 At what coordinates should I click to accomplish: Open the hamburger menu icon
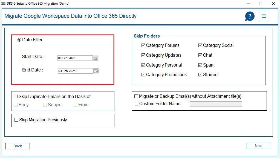coord(264,16)
